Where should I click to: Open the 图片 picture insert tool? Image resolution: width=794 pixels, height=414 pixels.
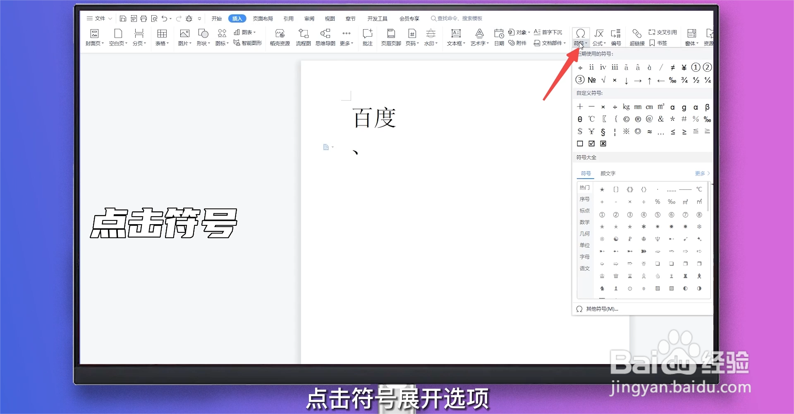184,37
